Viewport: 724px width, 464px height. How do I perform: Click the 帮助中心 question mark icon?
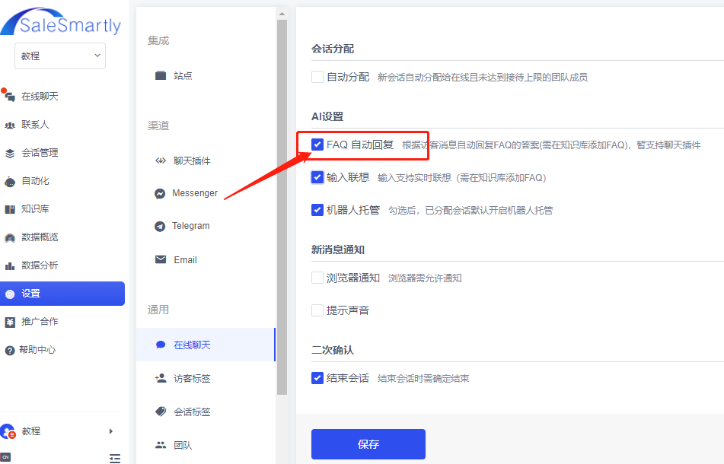tap(9, 351)
